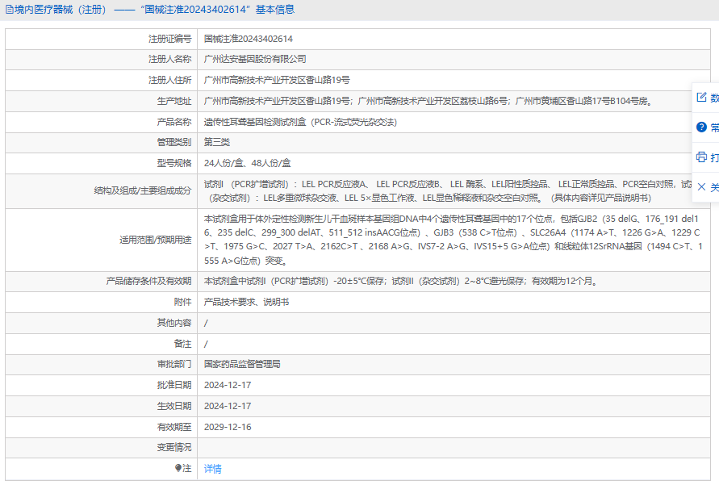Click the 有效期至 label
Image resolution: width=719 pixels, height=485 pixels.
pos(174,427)
